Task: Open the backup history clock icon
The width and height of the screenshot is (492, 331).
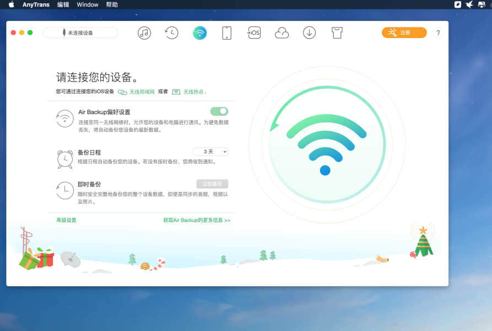Action: point(171,33)
